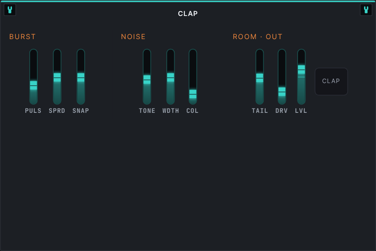Click the PULS slider handle
Viewport: 376px width, 251px height.
34,85
